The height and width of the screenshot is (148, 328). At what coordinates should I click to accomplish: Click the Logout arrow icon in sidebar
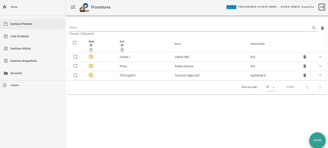[4, 85]
